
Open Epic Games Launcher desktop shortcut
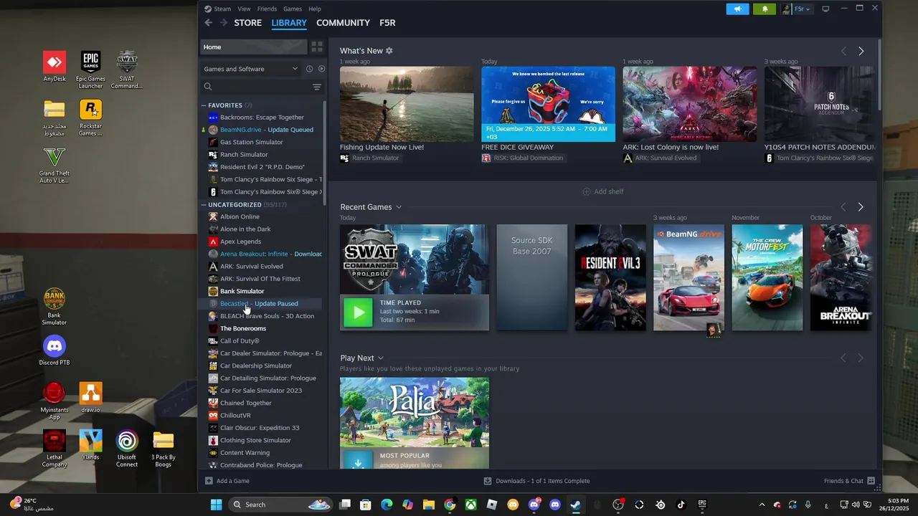pos(90,70)
